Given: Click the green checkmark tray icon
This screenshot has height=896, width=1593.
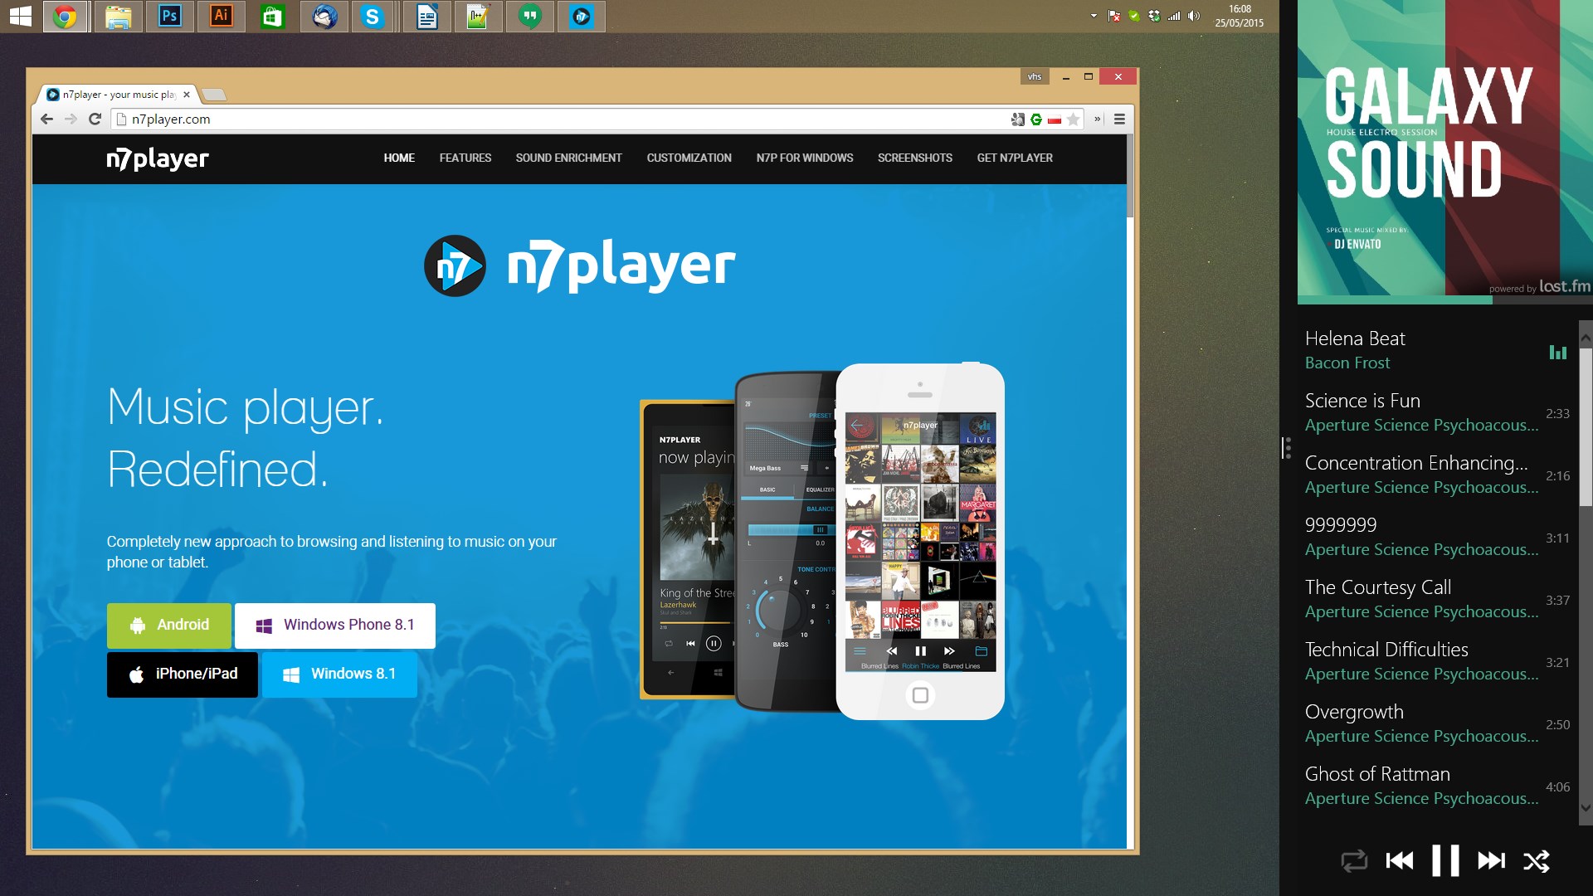Looking at the screenshot, I should coord(1134,16).
